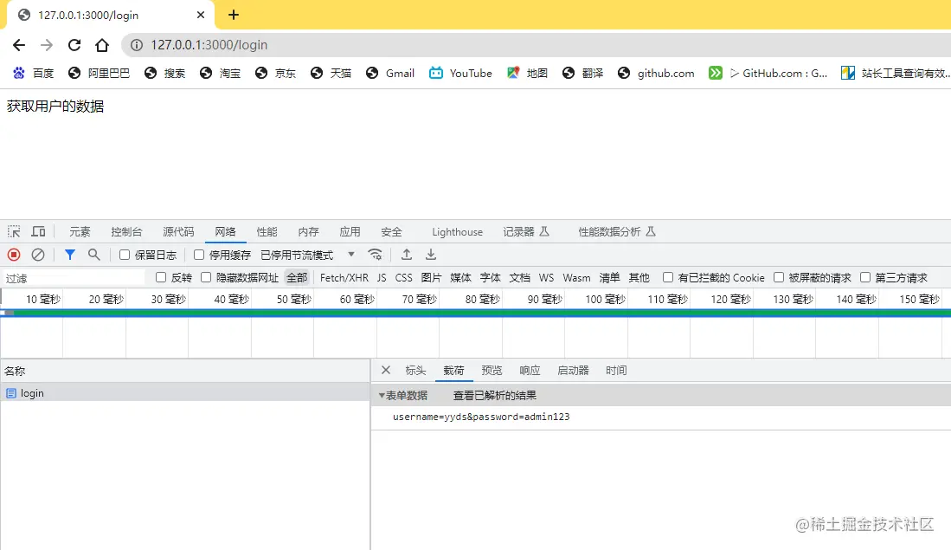Viewport: 951px width, 550px height.
Task: Open the YouTube bookmark
Action: point(460,74)
